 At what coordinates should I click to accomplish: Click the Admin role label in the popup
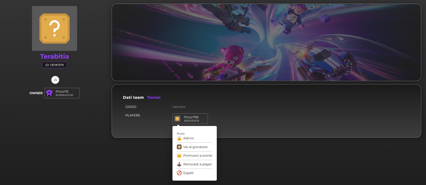pyautogui.click(x=188, y=138)
